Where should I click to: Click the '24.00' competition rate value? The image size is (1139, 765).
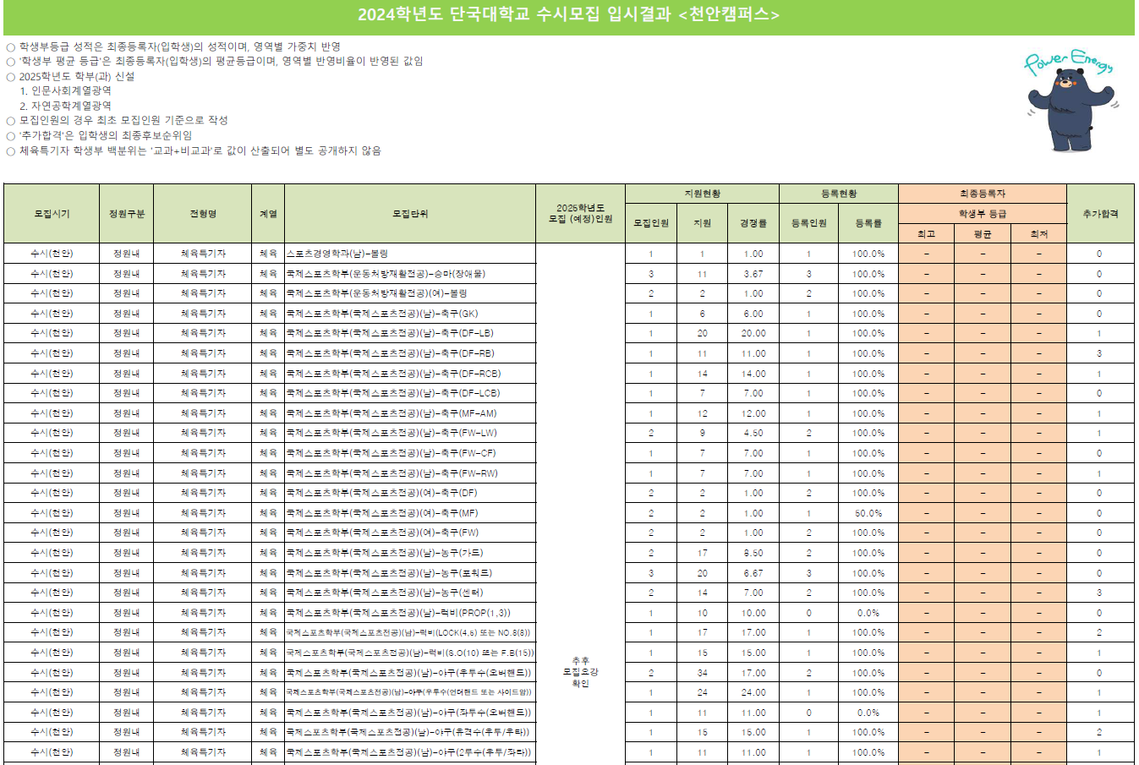click(x=753, y=692)
